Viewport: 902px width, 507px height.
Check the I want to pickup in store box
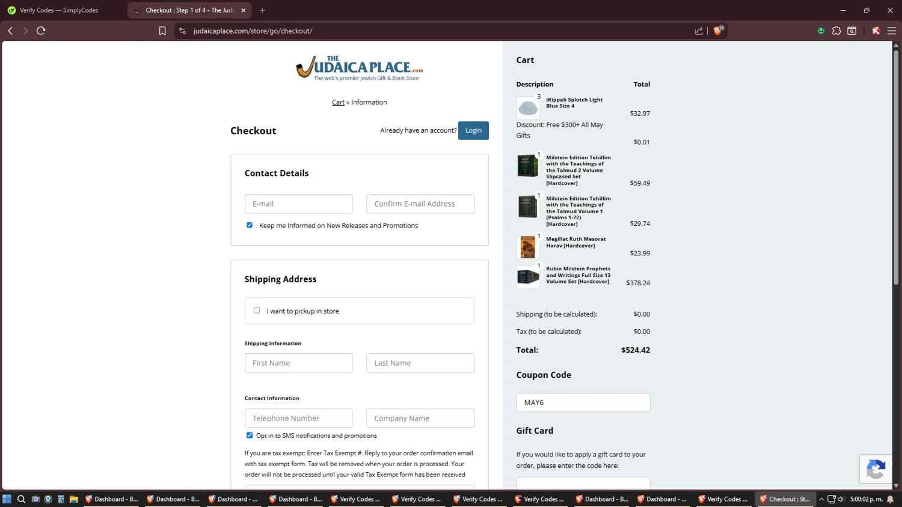point(257,311)
